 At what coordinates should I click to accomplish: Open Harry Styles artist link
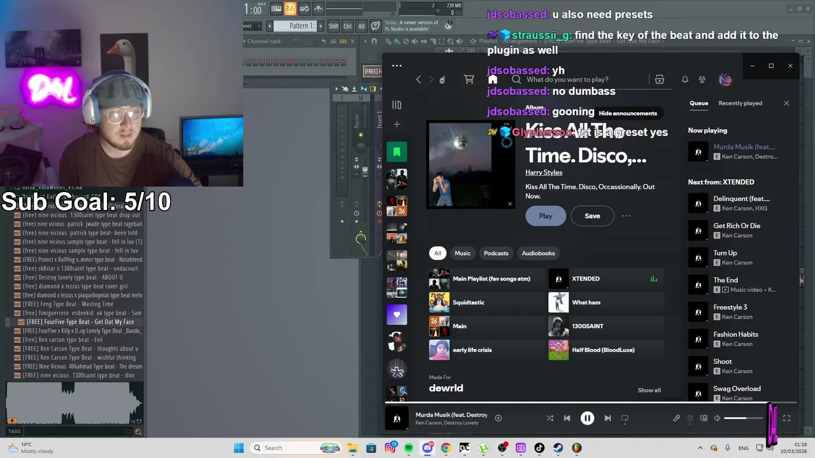click(x=544, y=172)
